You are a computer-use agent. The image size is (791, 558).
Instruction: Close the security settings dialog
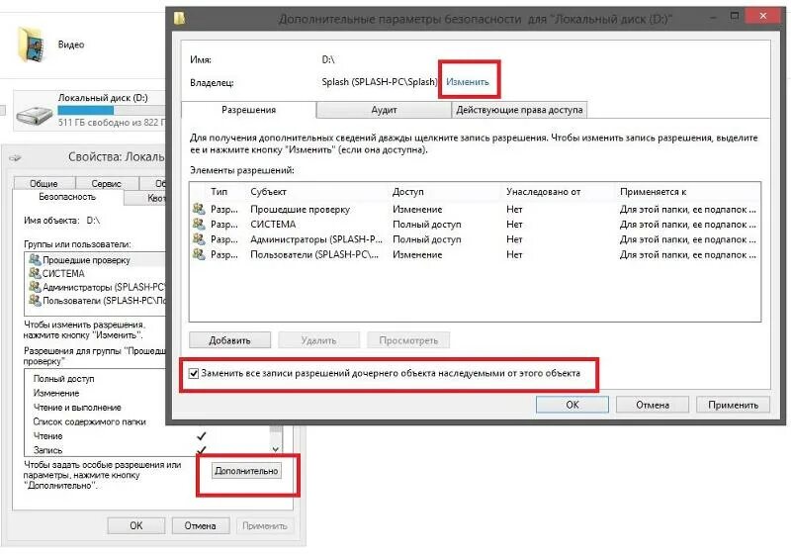[762, 16]
